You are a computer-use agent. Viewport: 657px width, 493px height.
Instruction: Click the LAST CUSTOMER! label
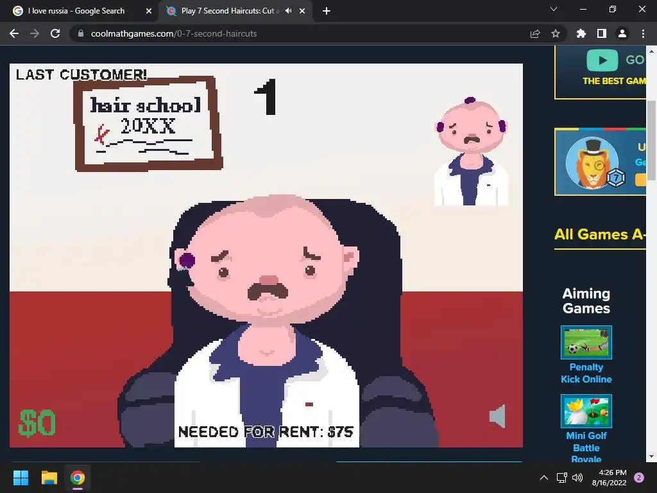click(x=81, y=74)
